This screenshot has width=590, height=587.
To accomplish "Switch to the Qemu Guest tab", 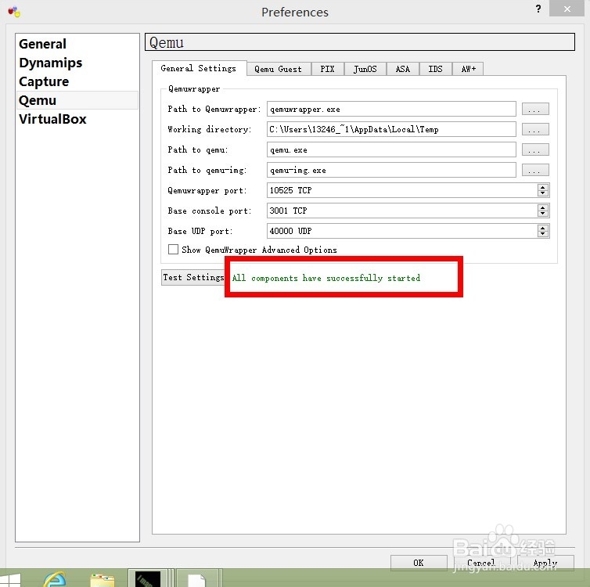I will coord(279,69).
